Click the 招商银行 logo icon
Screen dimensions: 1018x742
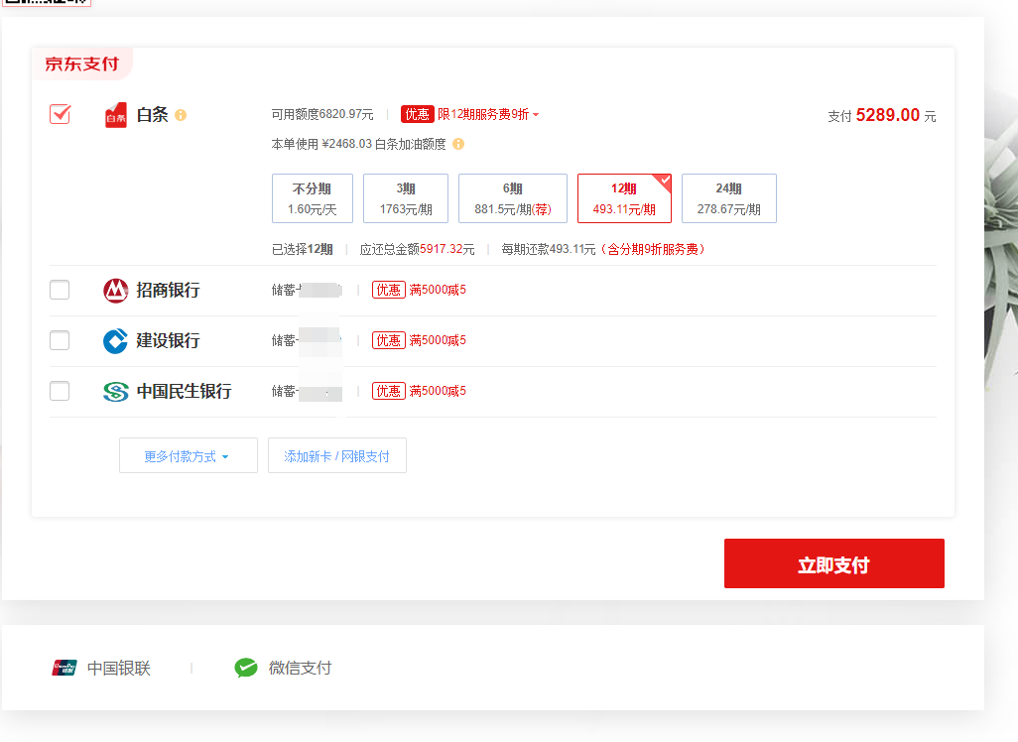(x=115, y=291)
